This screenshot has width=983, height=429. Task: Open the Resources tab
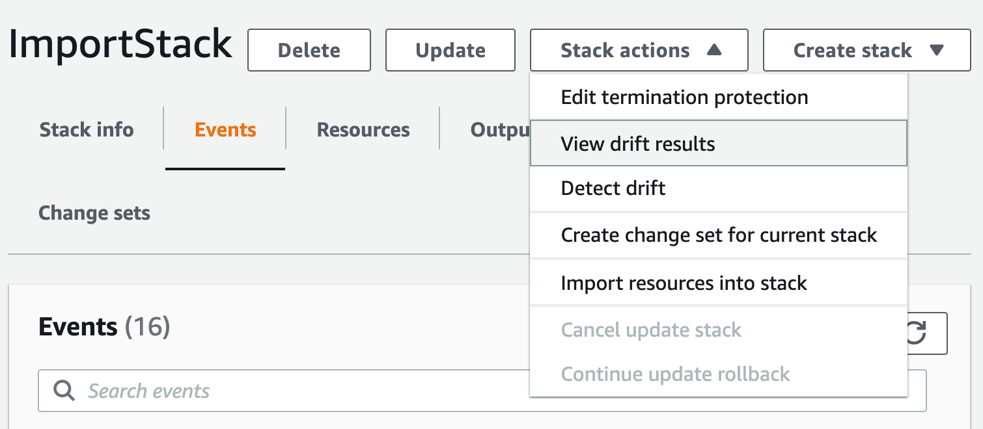pyautogui.click(x=363, y=129)
